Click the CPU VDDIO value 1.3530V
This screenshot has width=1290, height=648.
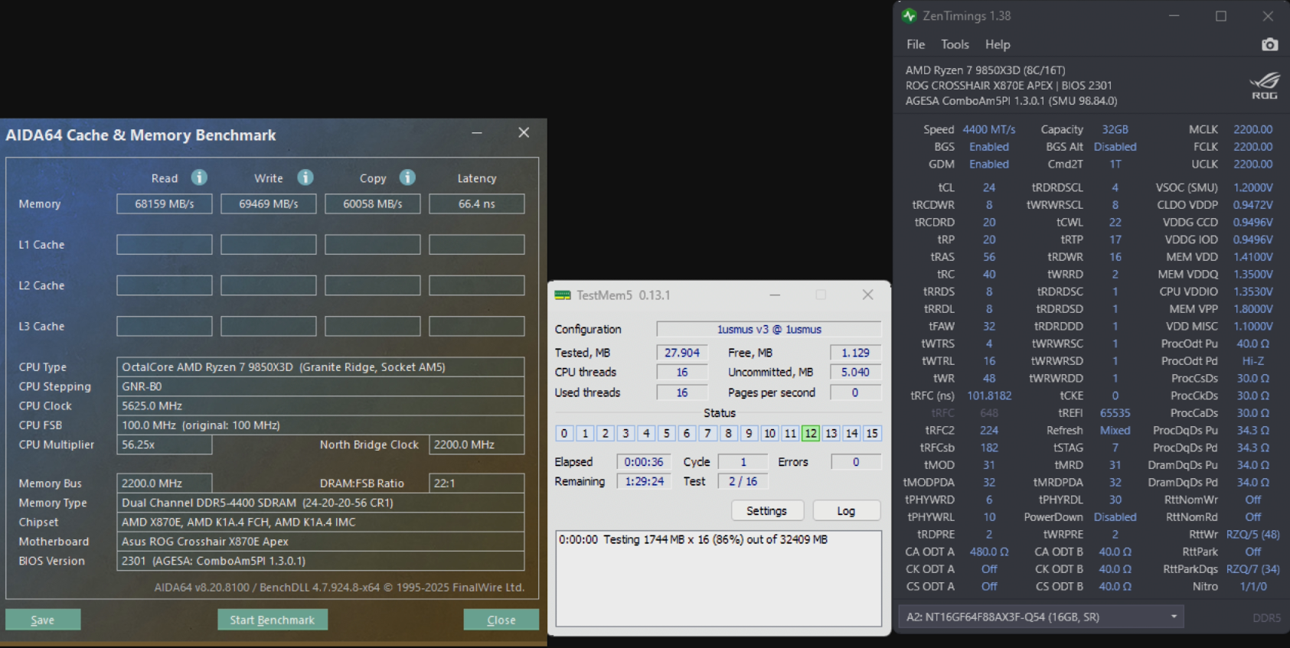click(x=1253, y=291)
